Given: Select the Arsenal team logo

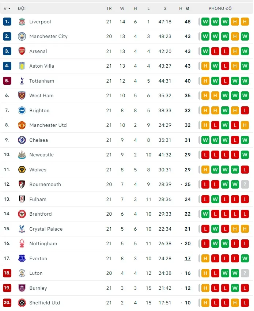Looking at the screenshot, I should coord(22,52).
